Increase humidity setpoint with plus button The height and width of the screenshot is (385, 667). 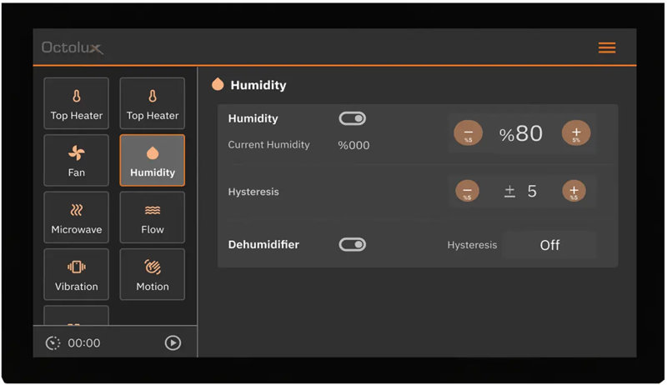pyautogui.click(x=576, y=133)
